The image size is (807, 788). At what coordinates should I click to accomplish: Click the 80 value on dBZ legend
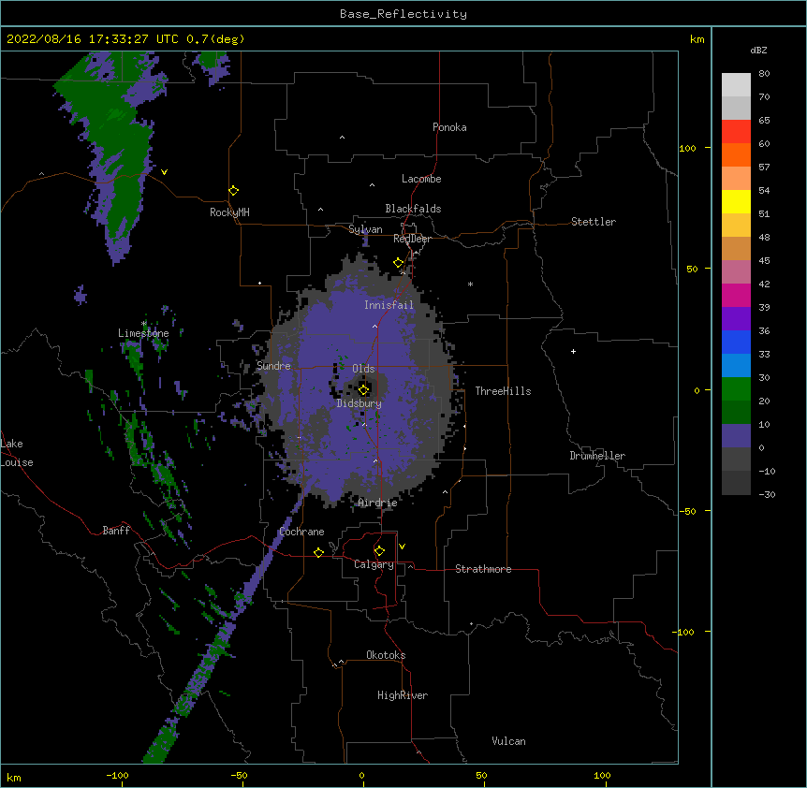pos(764,74)
